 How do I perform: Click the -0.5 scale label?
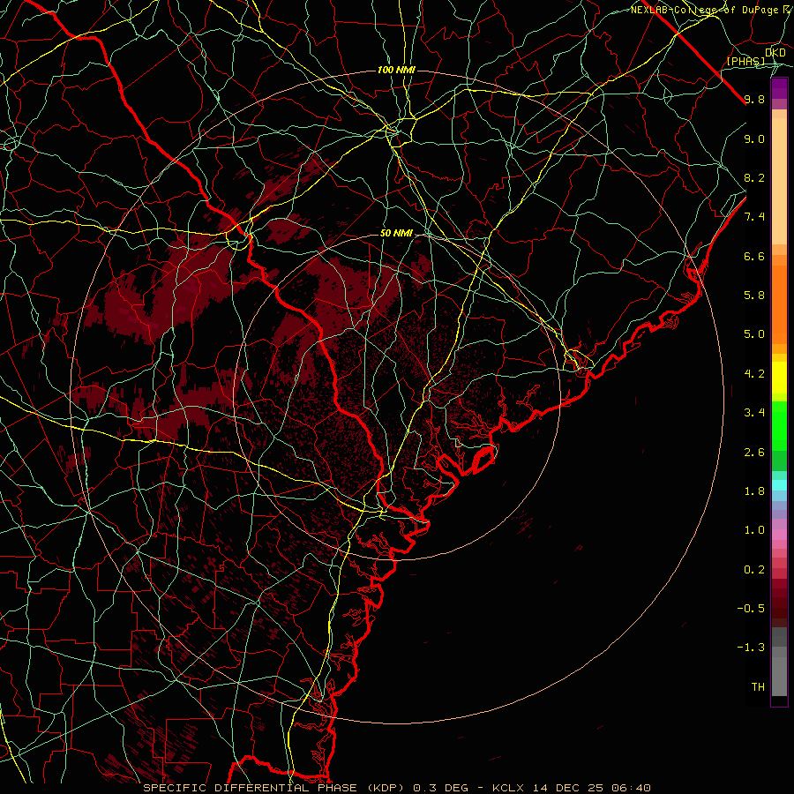pyautogui.click(x=751, y=609)
